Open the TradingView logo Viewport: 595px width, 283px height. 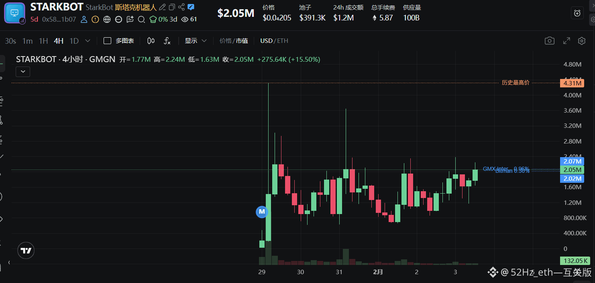(x=26, y=251)
